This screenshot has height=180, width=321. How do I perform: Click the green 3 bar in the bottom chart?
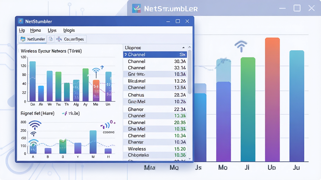coord(63,147)
